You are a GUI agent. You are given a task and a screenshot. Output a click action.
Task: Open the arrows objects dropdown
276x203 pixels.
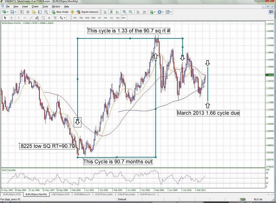coord(64,18)
